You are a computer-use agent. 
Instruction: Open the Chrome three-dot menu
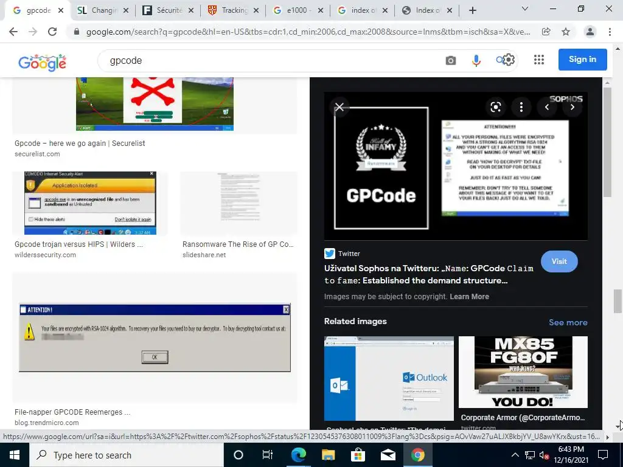coord(610,32)
